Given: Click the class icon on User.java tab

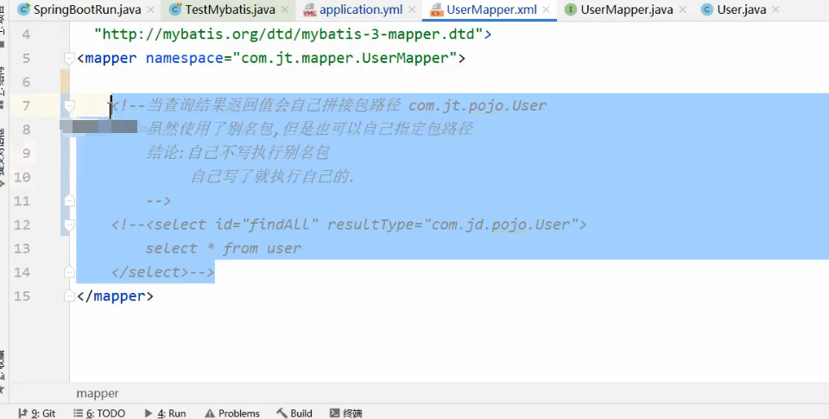Looking at the screenshot, I should pyautogui.click(x=707, y=10).
